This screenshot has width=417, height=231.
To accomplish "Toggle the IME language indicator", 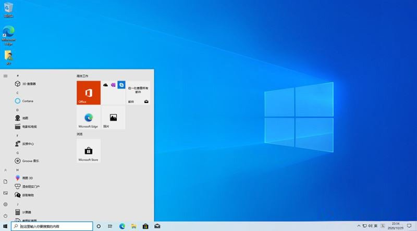I will 376,226.
